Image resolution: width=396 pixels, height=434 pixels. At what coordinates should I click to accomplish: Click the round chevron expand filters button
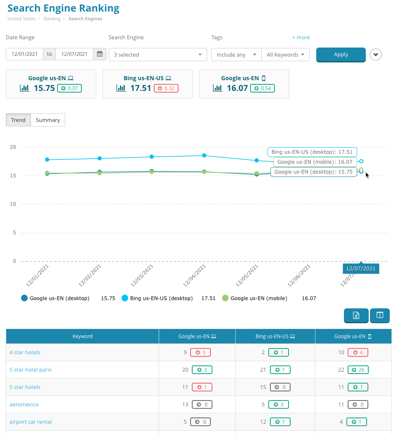tap(375, 55)
